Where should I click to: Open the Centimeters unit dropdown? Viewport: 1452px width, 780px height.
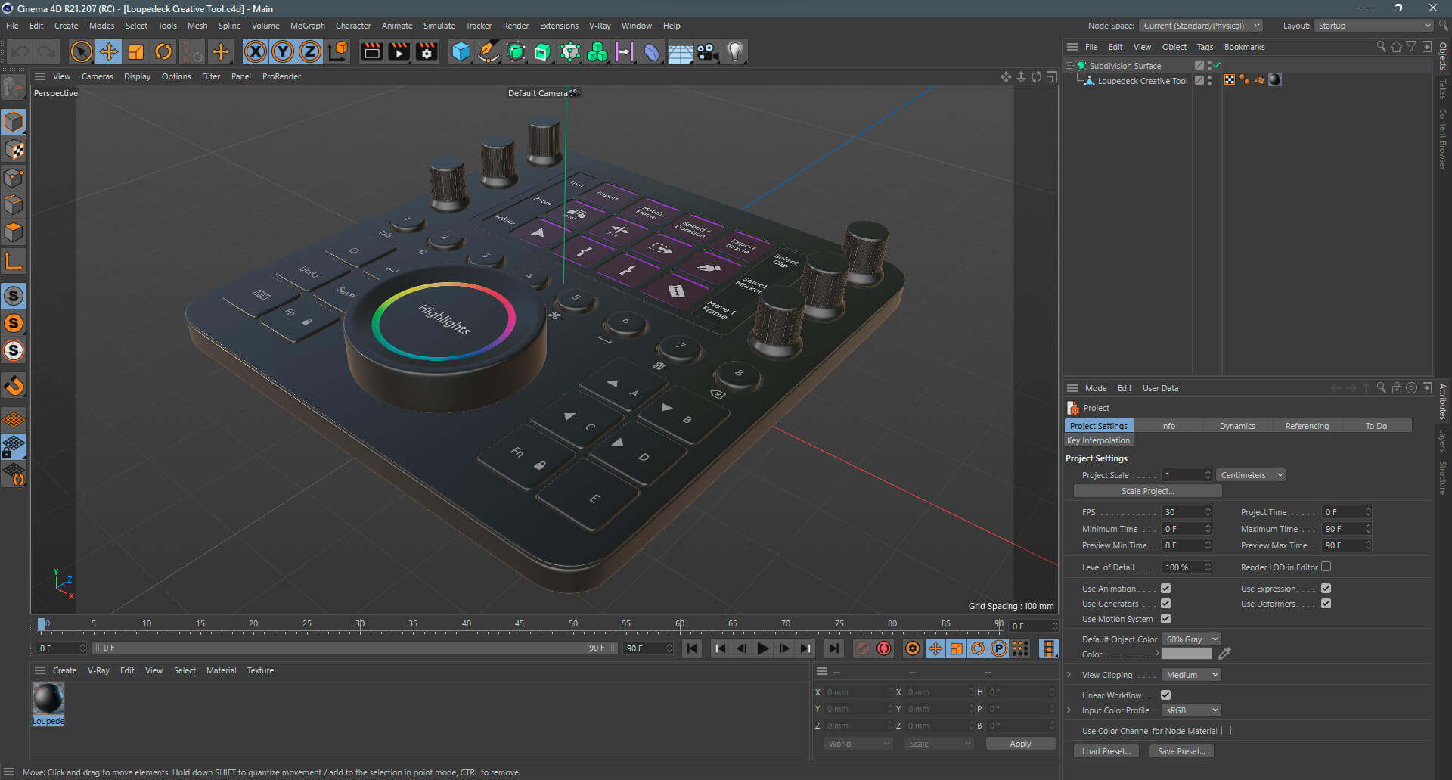pos(1251,475)
